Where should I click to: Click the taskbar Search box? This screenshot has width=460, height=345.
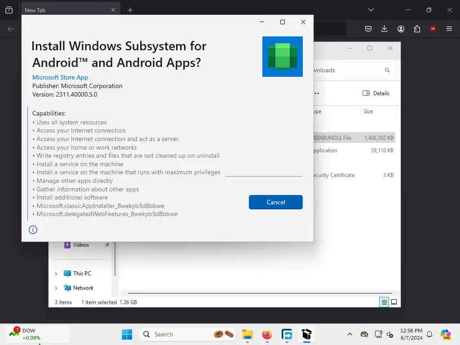(x=187, y=334)
